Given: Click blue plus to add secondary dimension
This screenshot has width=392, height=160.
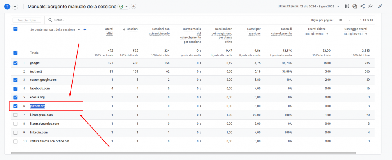Looking at the screenshot, I should 85,29.
